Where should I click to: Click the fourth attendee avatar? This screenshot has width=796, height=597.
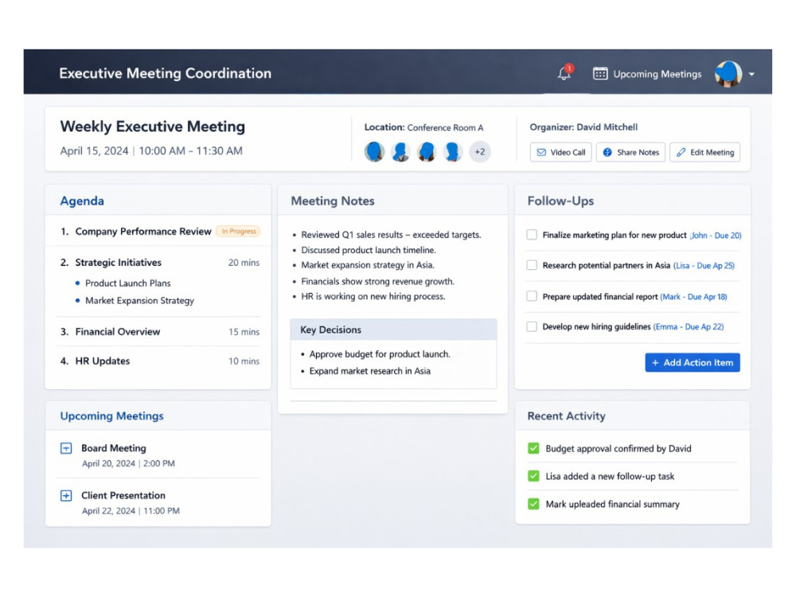coord(453,151)
